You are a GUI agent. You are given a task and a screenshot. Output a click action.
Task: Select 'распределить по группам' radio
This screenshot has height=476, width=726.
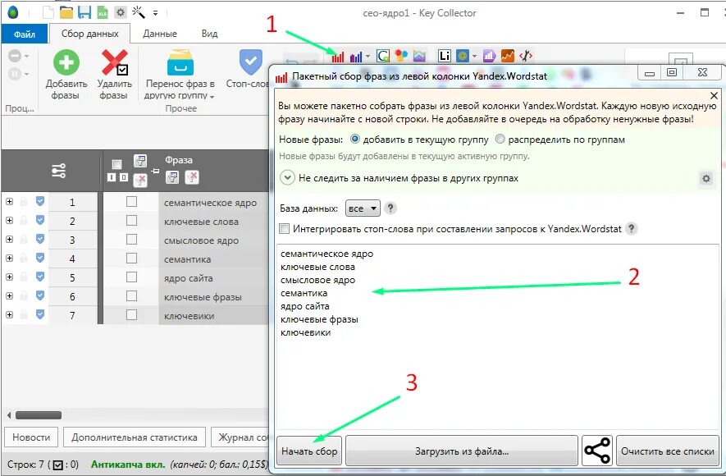(500, 139)
